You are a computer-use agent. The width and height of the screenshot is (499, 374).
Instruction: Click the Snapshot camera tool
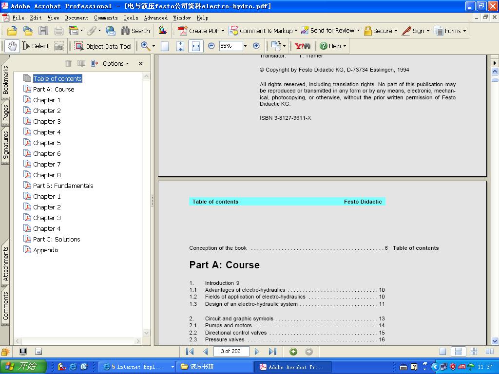[58, 46]
